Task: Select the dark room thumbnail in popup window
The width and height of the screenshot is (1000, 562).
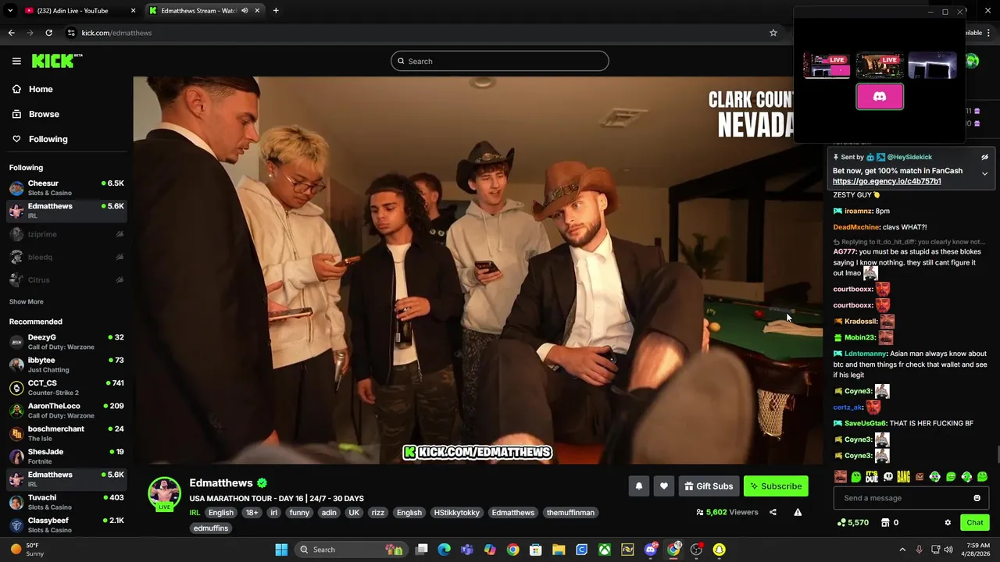Action: (x=932, y=66)
